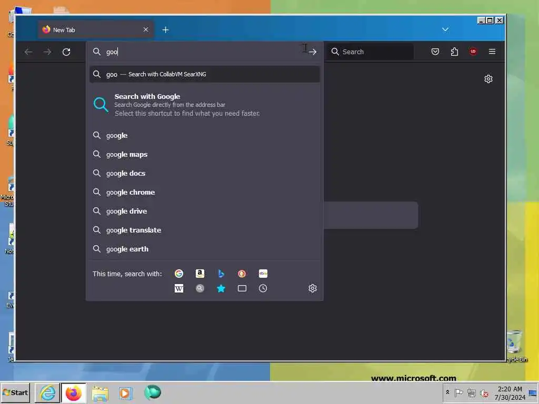This screenshot has height=404, width=539.
Task: Pick the 'google' suggestion
Action: (x=205, y=135)
